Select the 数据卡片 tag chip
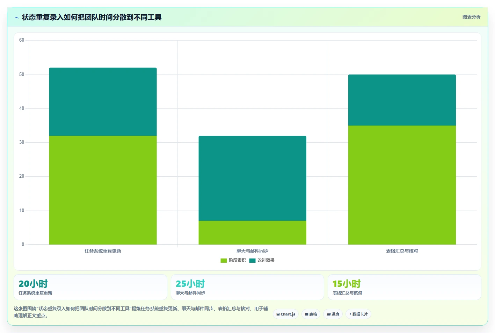This screenshot has height=333, width=495. 358,314
